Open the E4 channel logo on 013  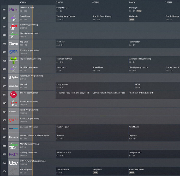coord(13,18)
